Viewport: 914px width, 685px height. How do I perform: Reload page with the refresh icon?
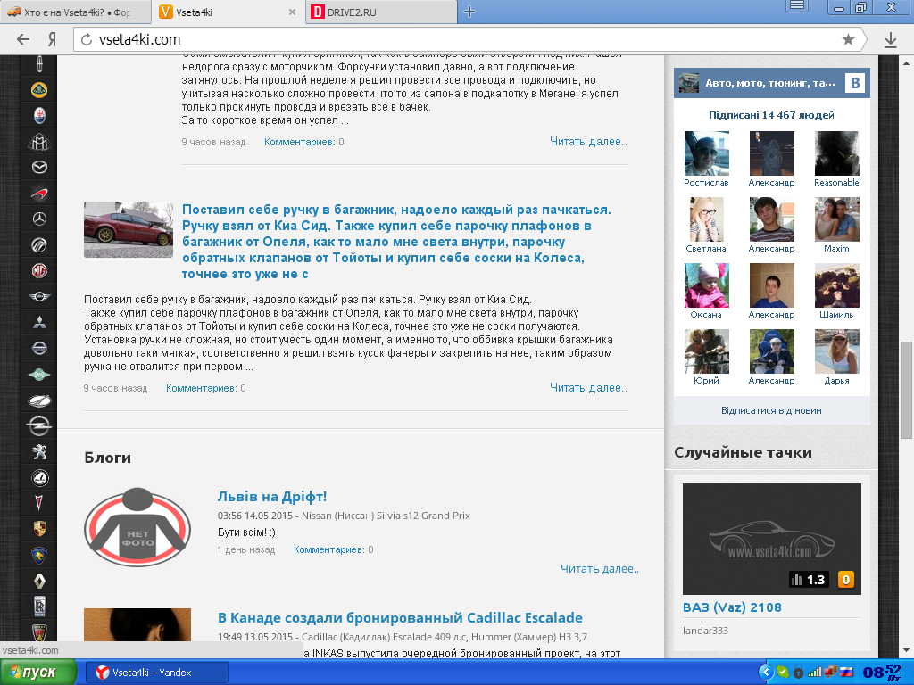[x=87, y=39]
